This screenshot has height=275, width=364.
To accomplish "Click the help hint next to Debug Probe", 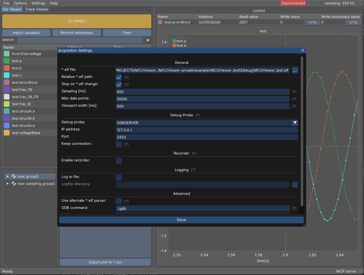I will click(198, 115).
